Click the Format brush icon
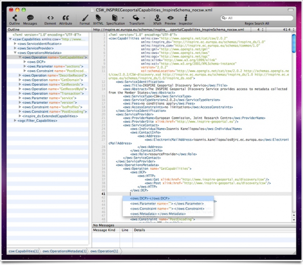Viewport: 303px width, 265px height. pyautogui.click(x=85, y=18)
